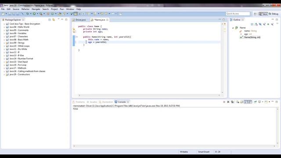This screenshot has height=158, width=281.
Task: Expand the java 19 - Constructors project
Action: pos(4,75)
